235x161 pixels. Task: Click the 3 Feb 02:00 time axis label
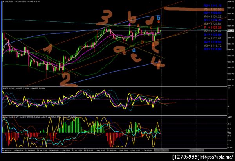pos(147,150)
